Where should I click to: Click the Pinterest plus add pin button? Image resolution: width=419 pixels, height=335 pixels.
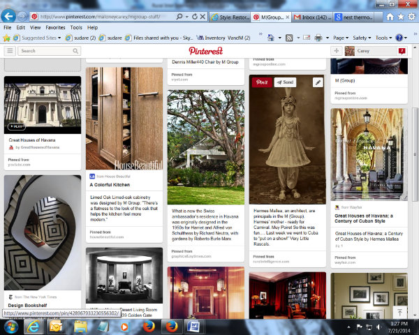tap(337, 51)
